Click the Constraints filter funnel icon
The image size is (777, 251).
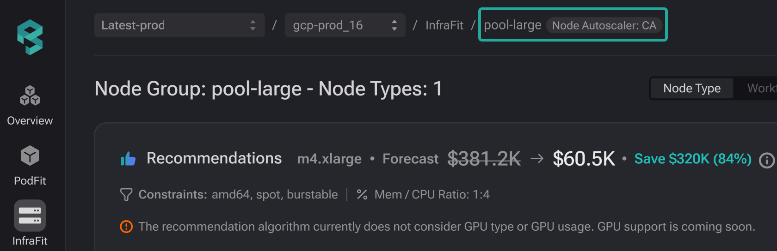tap(126, 195)
